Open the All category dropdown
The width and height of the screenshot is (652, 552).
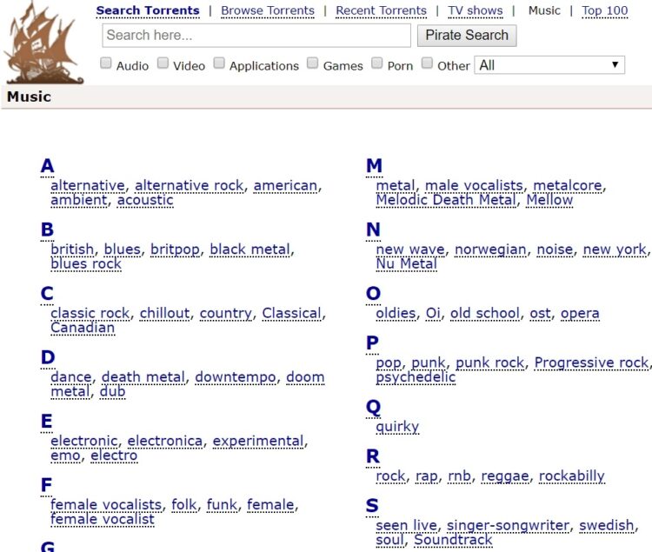tap(549, 65)
